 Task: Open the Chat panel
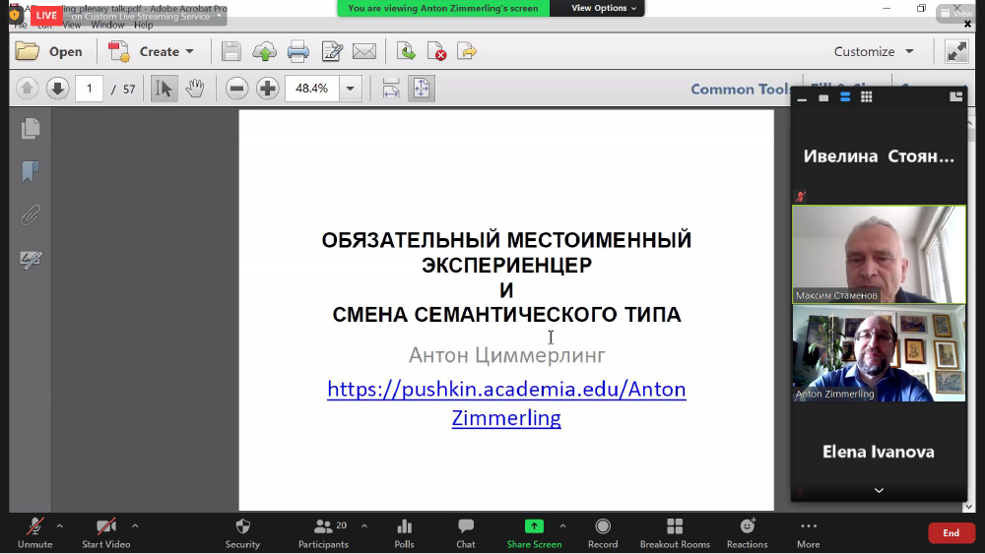(466, 531)
